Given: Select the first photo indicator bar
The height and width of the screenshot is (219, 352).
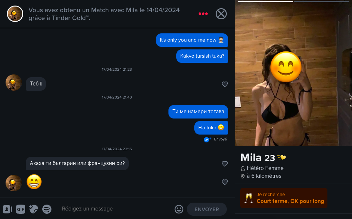Looking at the screenshot, I should coord(265,2).
